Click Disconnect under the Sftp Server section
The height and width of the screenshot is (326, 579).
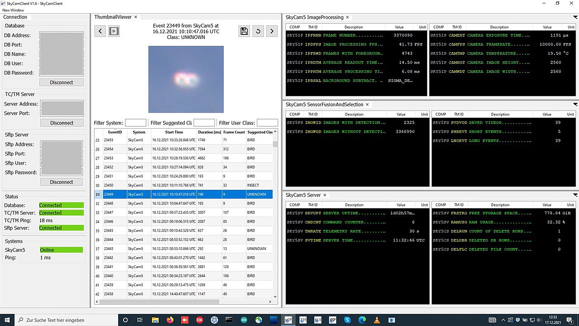pos(62,182)
